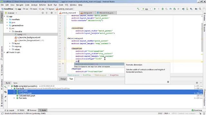Image resolution: width=206 pixels, height=115 pixels.
Task: Expand the generatedJava folder
Action: click(x=7, y=26)
